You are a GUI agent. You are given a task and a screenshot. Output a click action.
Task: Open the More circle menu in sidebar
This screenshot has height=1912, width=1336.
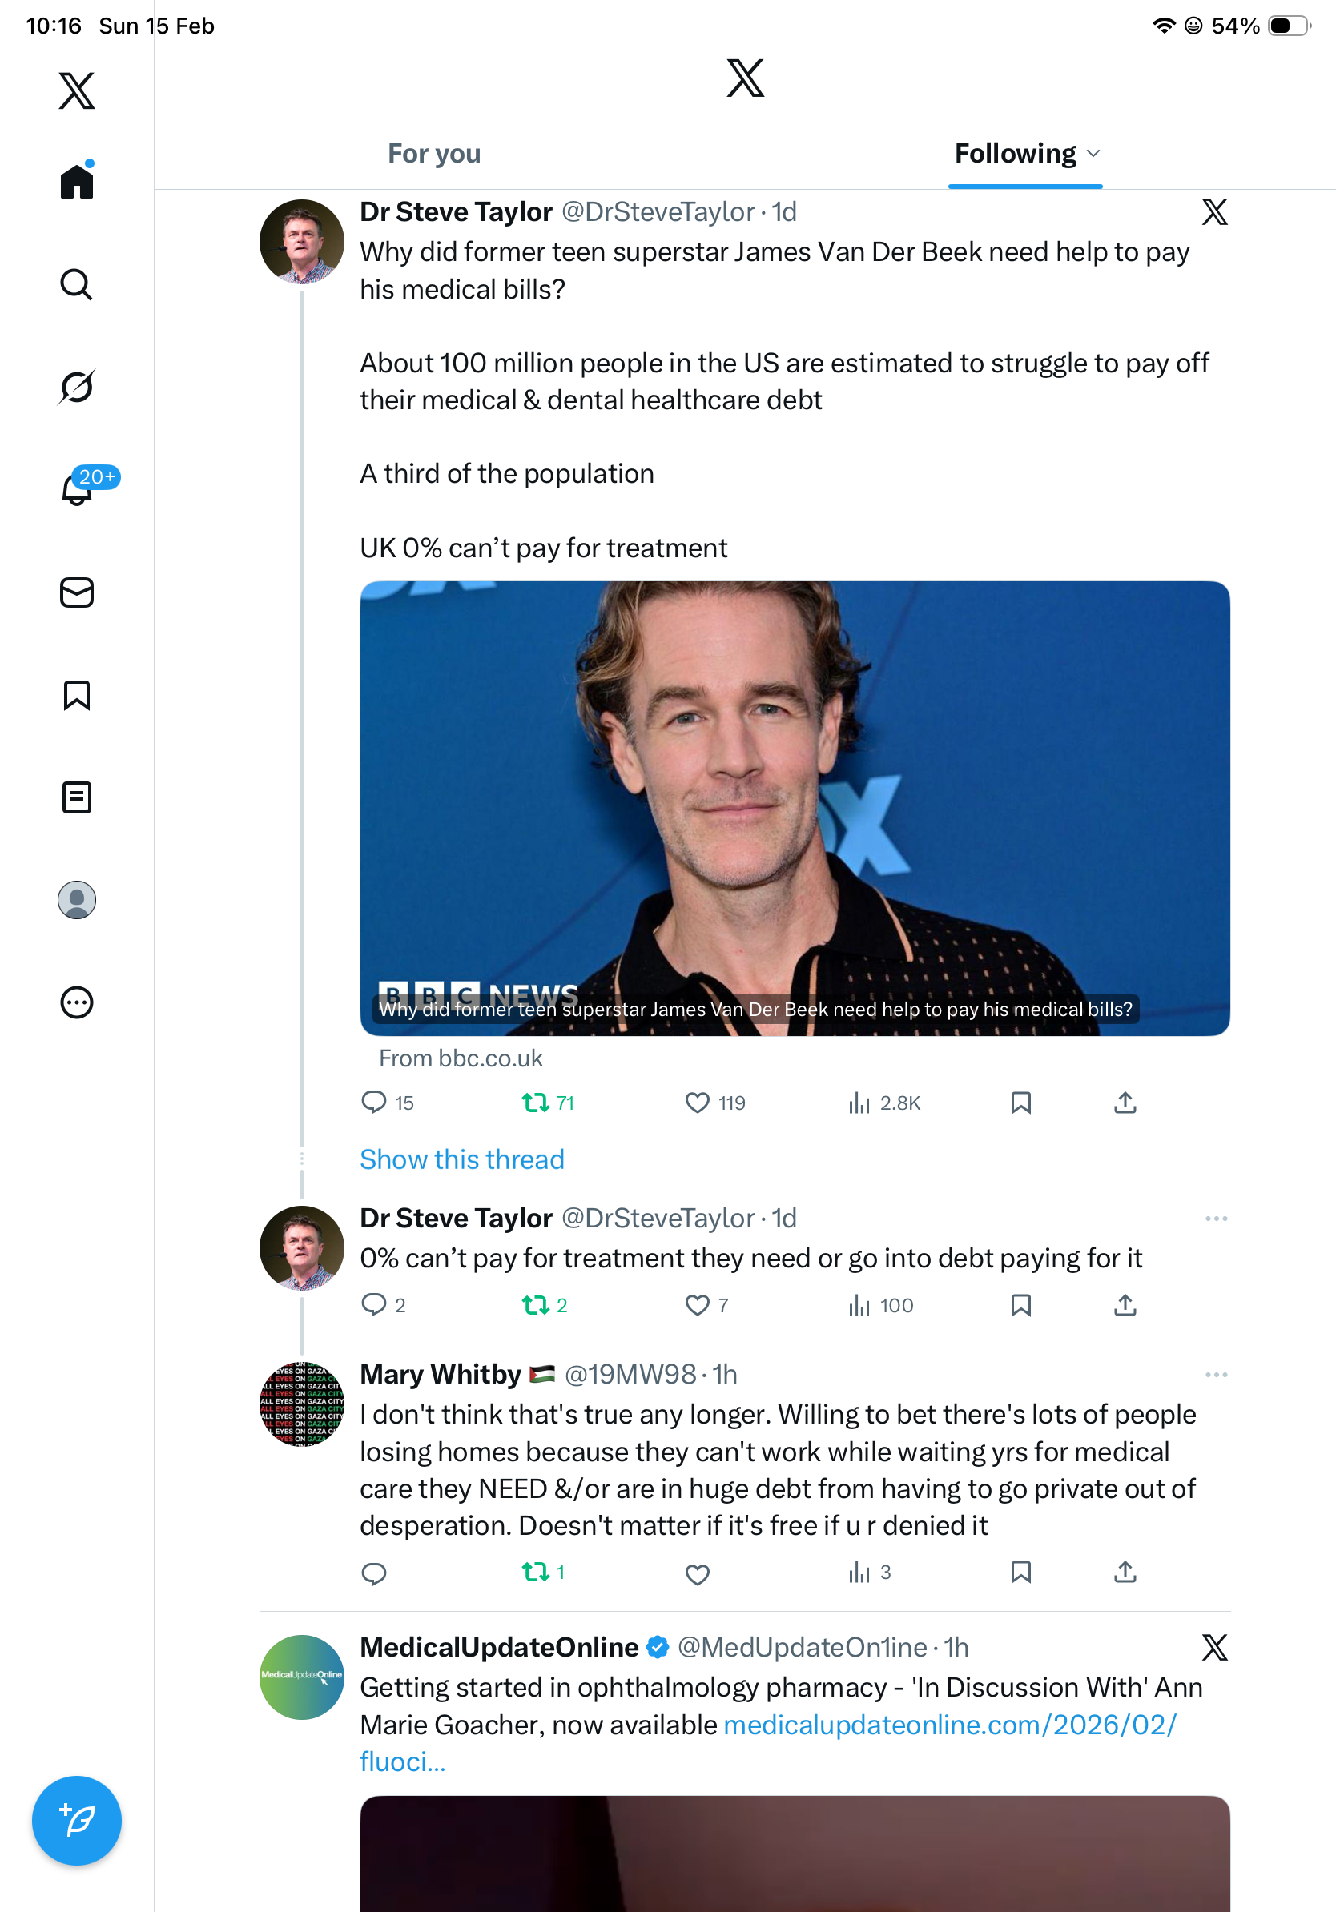pyautogui.click(x=77, y=1002)
